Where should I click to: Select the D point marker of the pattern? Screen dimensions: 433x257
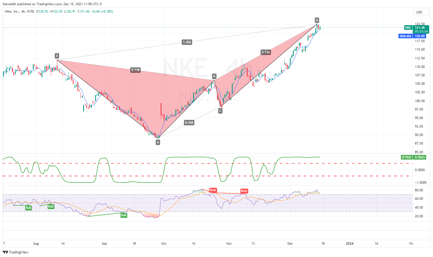click(x=317, y=20)
